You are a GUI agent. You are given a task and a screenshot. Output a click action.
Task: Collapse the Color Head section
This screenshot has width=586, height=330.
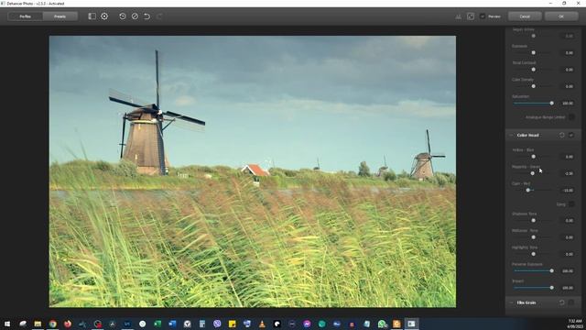pyautogui.click(x=511, y=135)
